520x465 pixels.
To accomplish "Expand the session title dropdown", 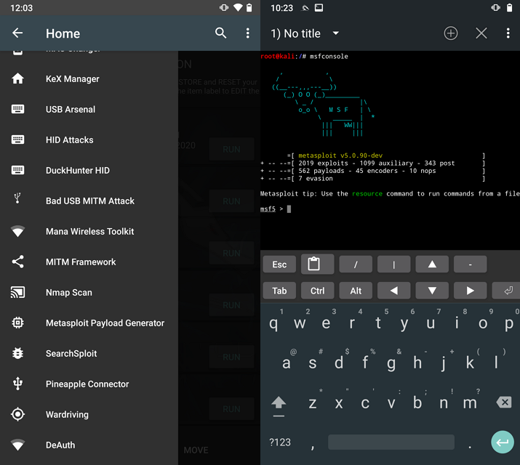I will coord(335,33).
